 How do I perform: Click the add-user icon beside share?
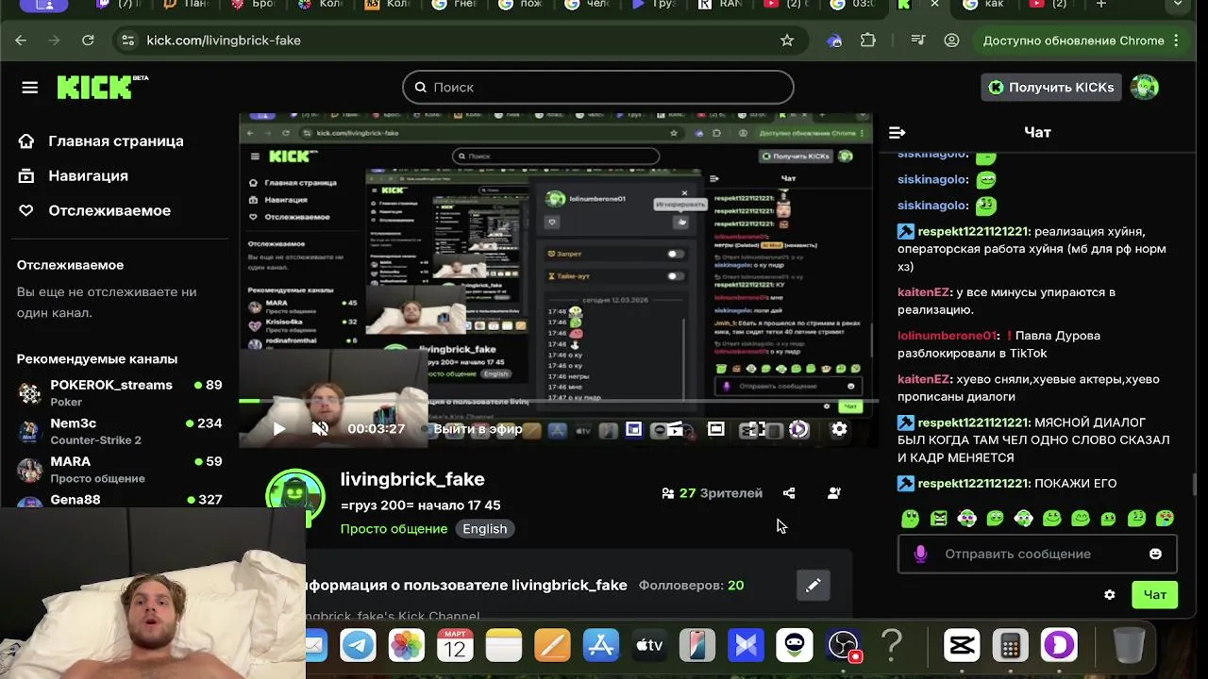tap(834, 493)
